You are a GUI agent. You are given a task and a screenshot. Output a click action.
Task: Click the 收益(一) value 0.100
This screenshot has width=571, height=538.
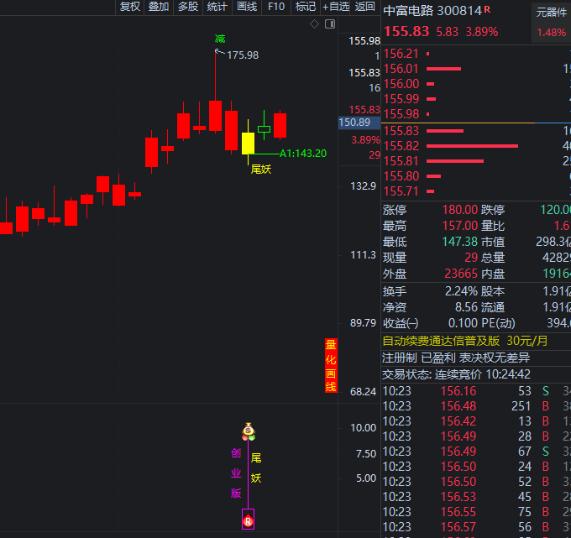point(463,323)
